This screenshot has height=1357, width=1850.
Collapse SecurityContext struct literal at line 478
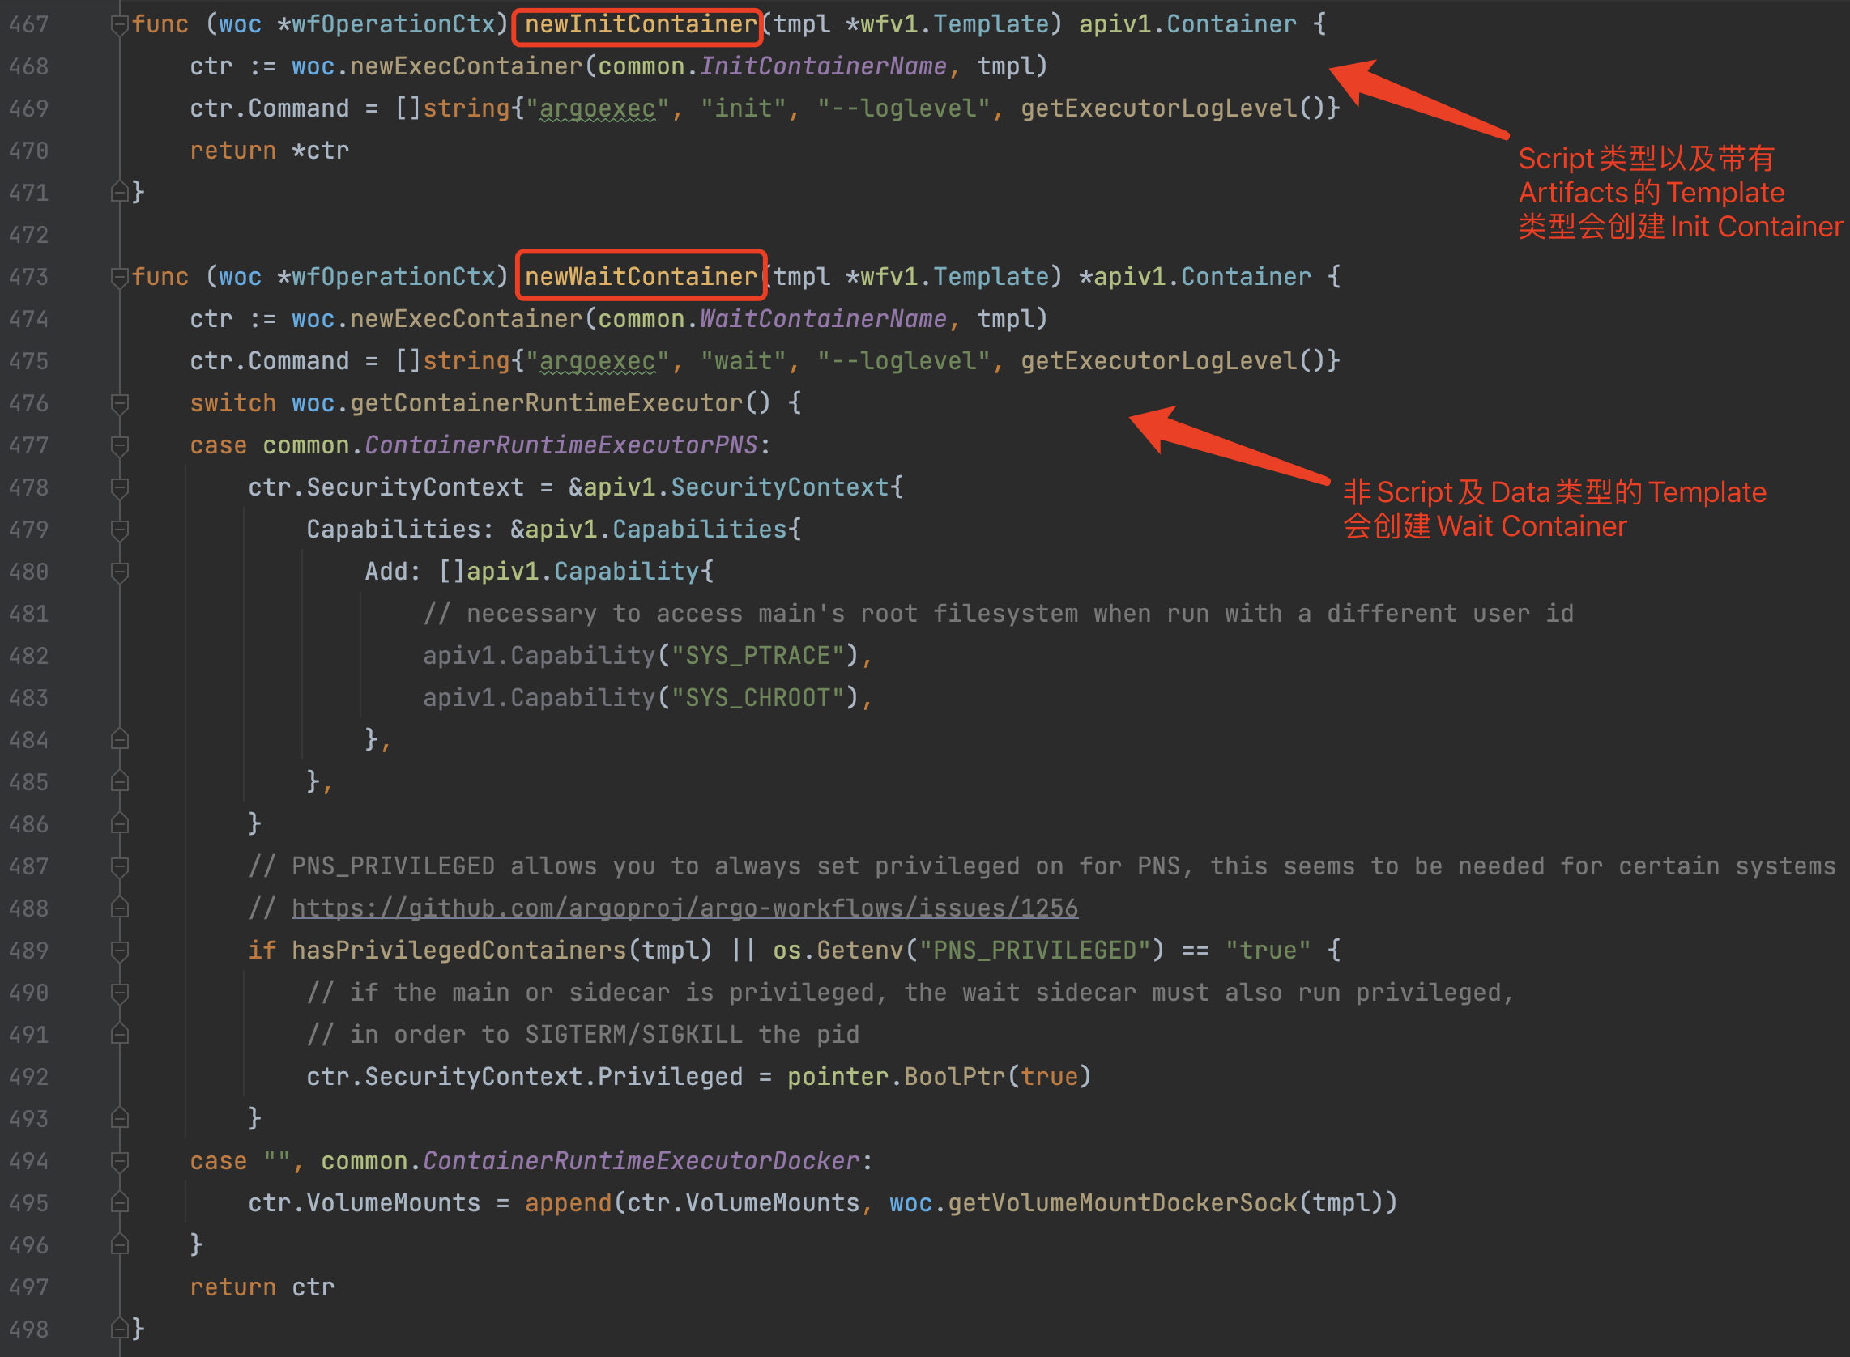[119, 488]
